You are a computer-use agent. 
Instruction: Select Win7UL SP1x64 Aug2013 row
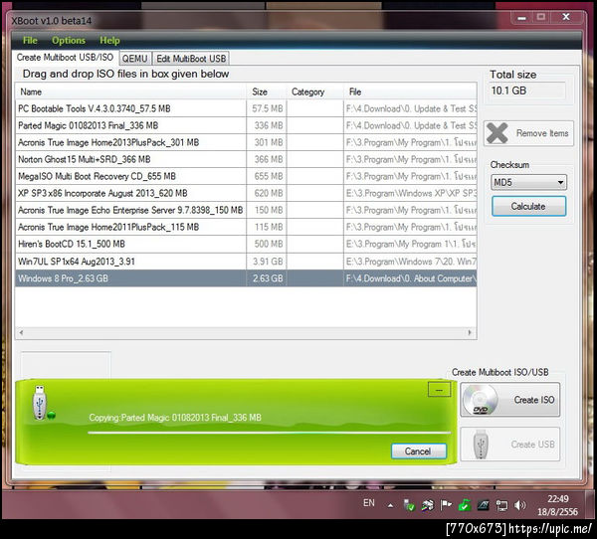tap(246, 262)
